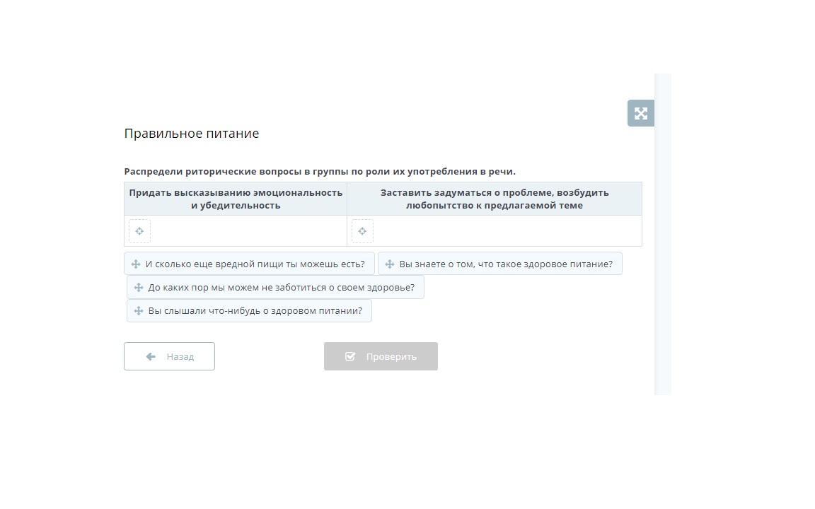Click the instruction text 'Распредели риторические вопросы'
The height and width of the screenshot is (509, 815).
click(x=320, y=172)
